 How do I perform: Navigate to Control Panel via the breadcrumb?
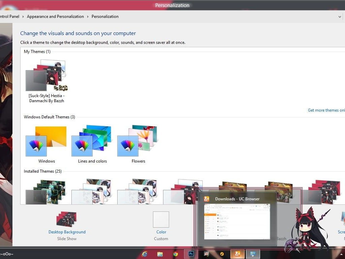click(9, 17)
